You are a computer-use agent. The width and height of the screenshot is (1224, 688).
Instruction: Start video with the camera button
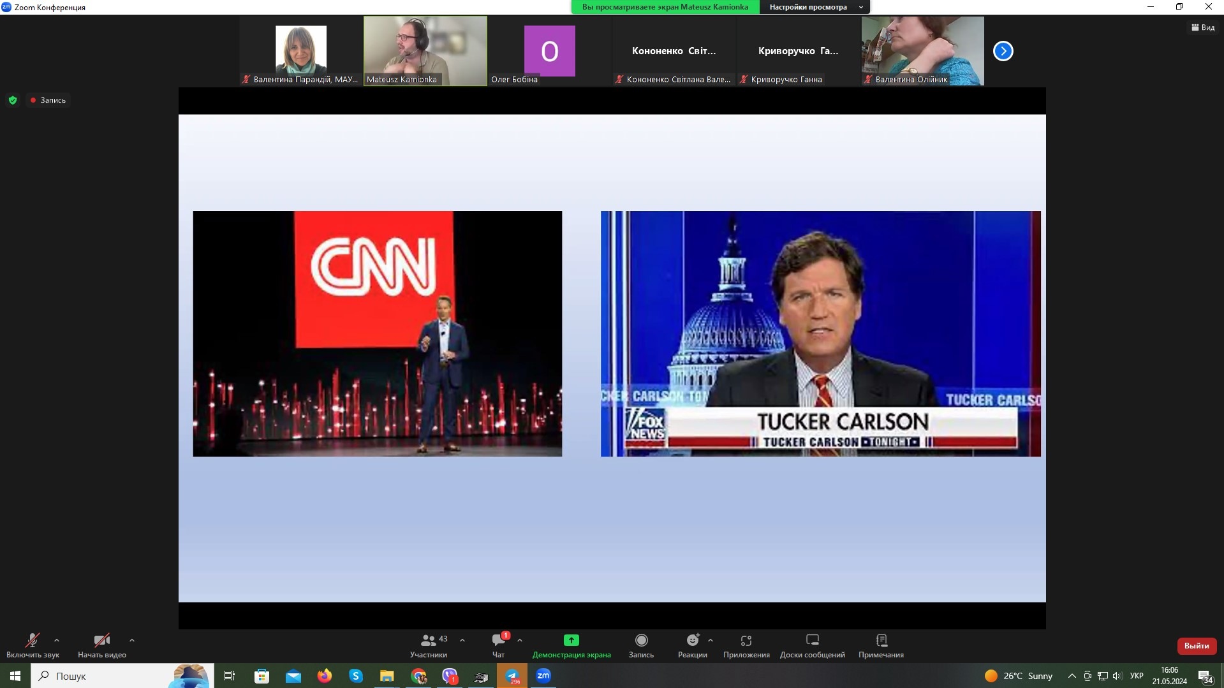click(x=101, y=640)
